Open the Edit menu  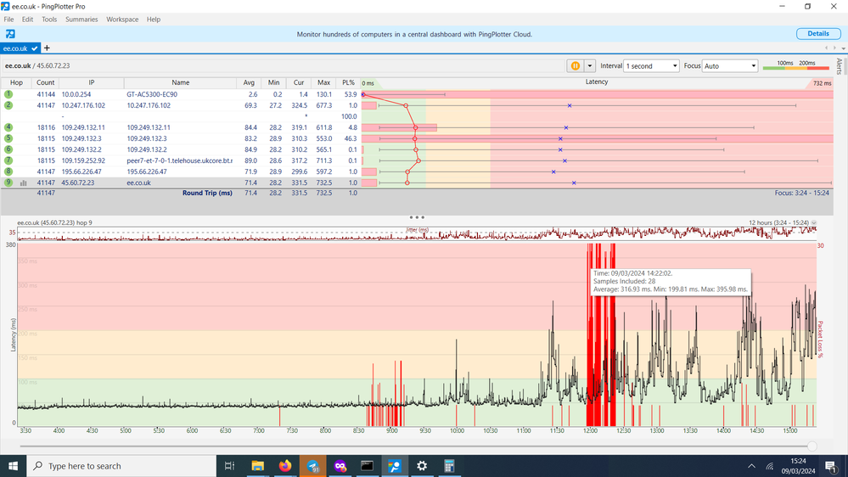[27, 20]
